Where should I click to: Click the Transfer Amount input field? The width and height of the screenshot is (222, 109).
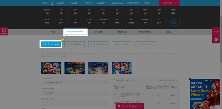(x=74, y=103)
